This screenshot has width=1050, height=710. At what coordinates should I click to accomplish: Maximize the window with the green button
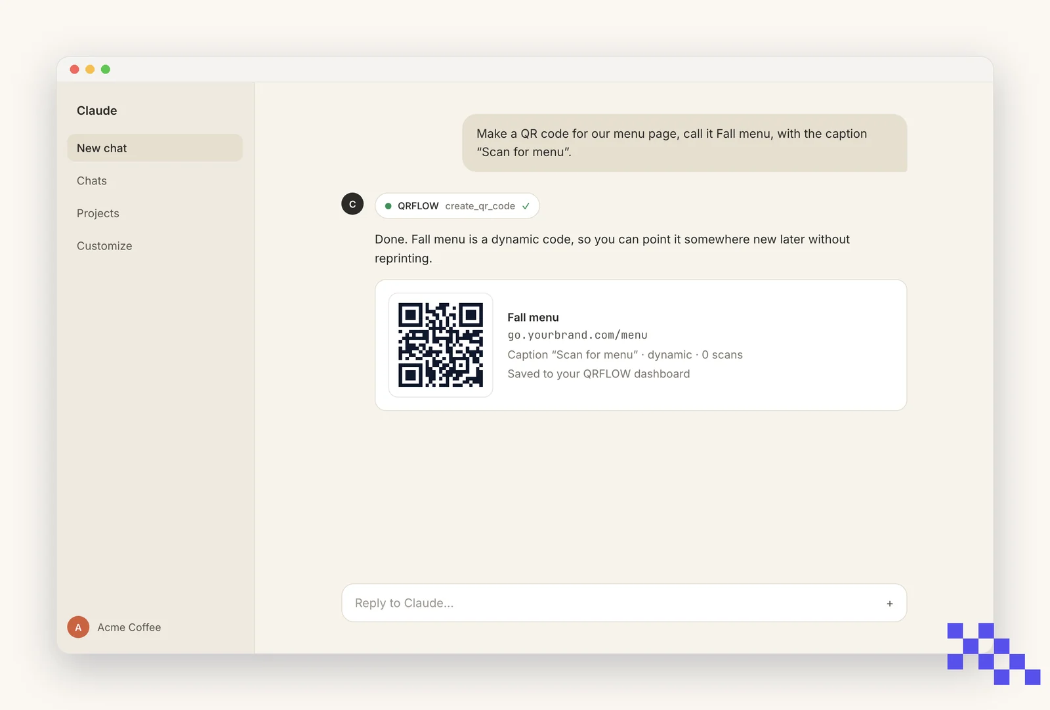pyautogui.click(x=106, y=70)
